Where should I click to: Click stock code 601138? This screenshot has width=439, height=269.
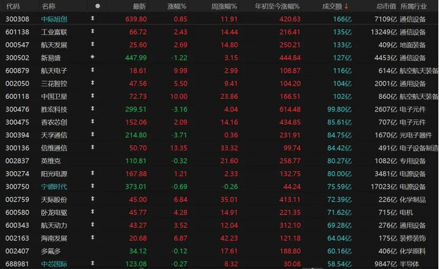point(18,32)
